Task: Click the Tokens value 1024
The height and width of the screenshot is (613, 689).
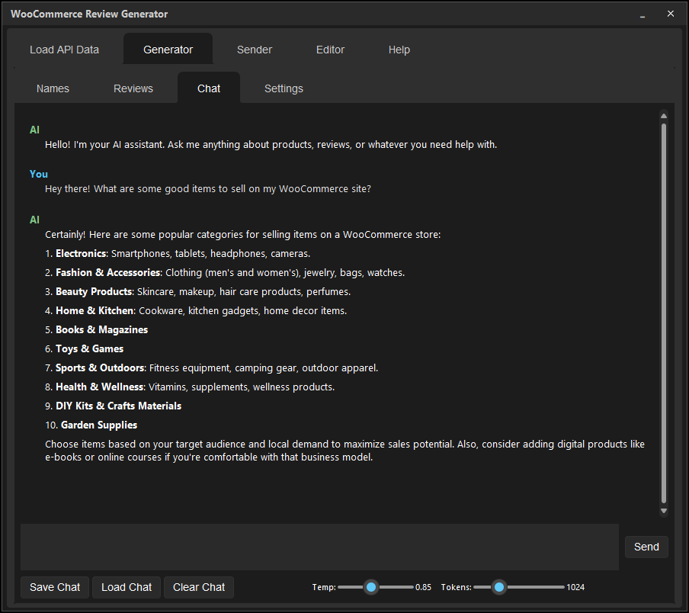Action: pyautogui.click(x=575, y=587)
